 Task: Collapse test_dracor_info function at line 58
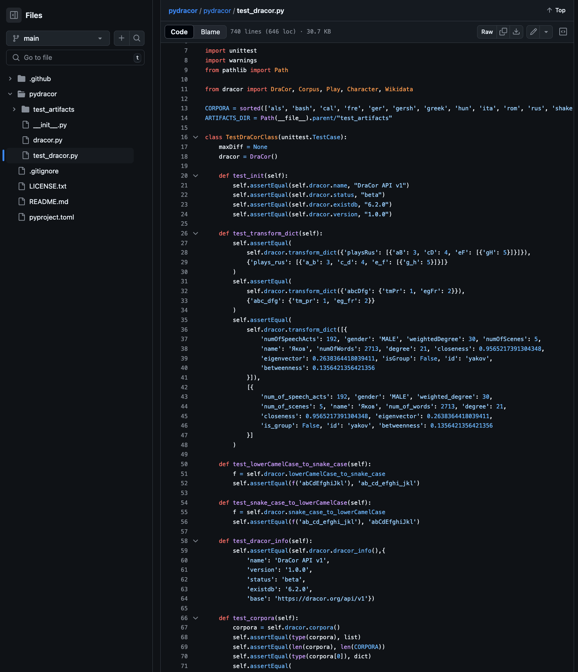point(196,541)
